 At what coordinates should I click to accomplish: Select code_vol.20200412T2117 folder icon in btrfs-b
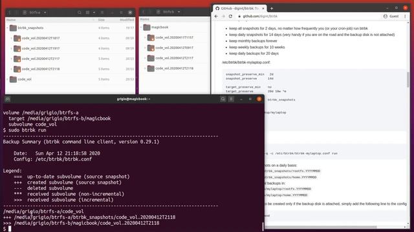pos(151,58)
